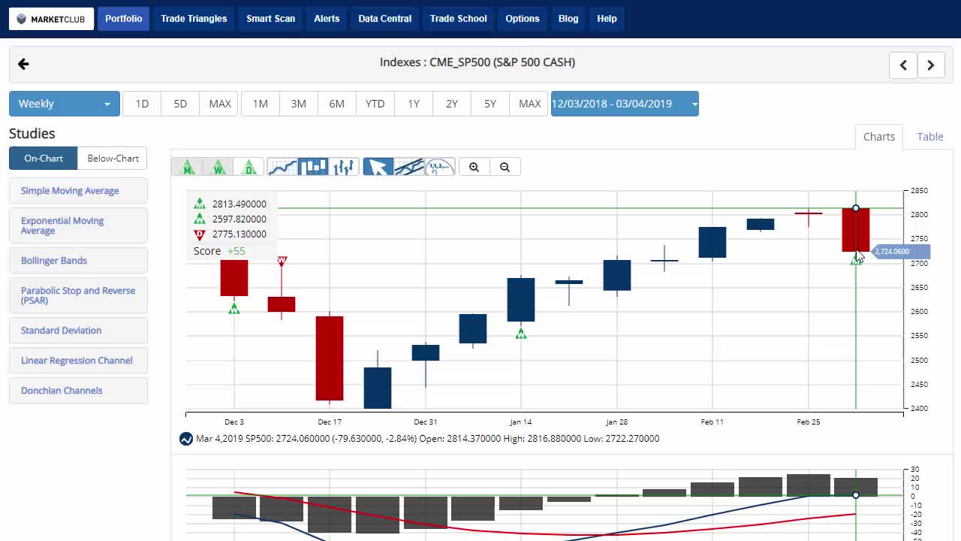Viewport: 961px width, 541px height.
Task: Click the Dec 17 red candlestick
Action: click(330, 358)
